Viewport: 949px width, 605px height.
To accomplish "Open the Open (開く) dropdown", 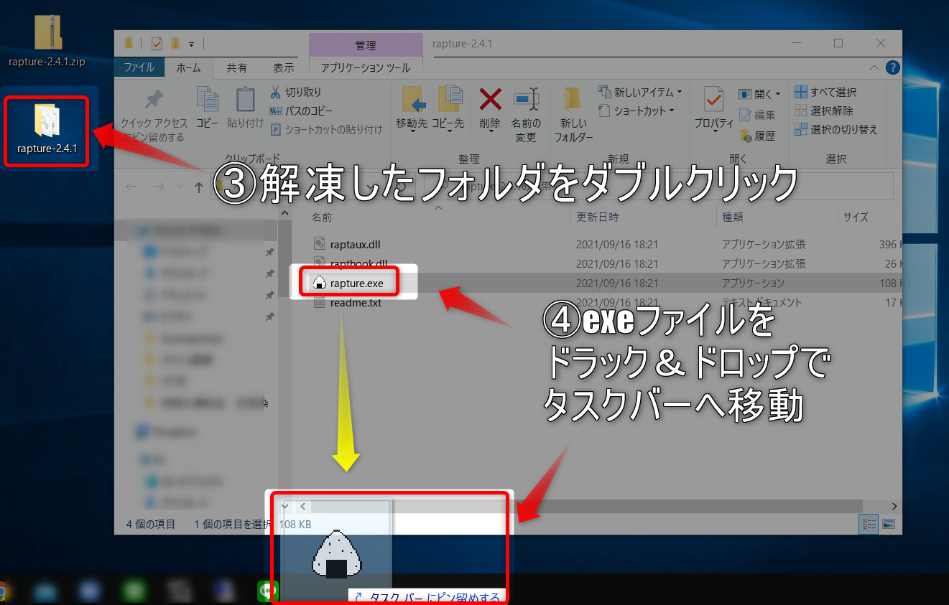I will point(760,94).
